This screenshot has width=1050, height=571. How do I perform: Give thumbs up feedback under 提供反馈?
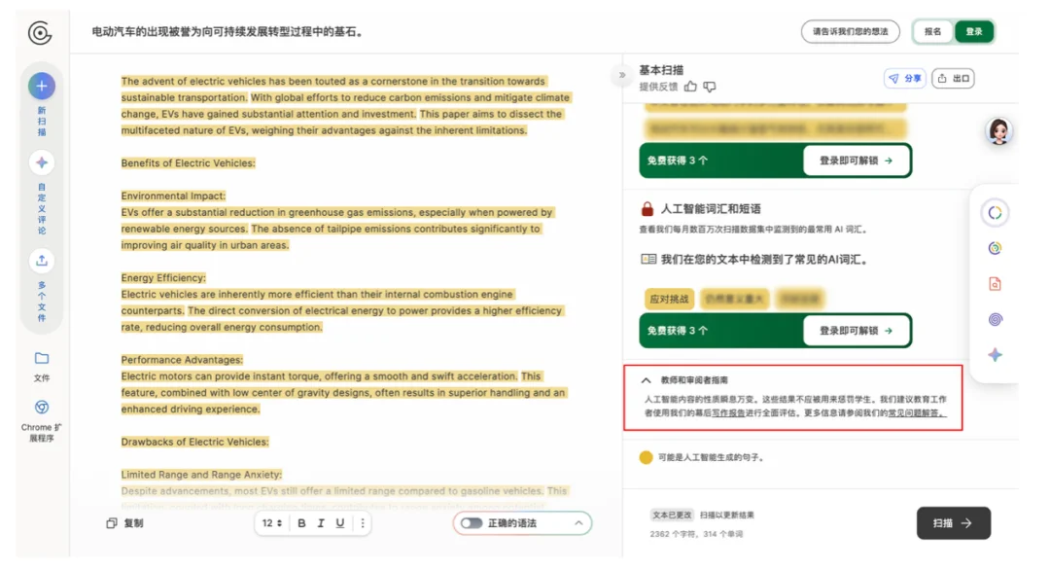tap(689, 86)
